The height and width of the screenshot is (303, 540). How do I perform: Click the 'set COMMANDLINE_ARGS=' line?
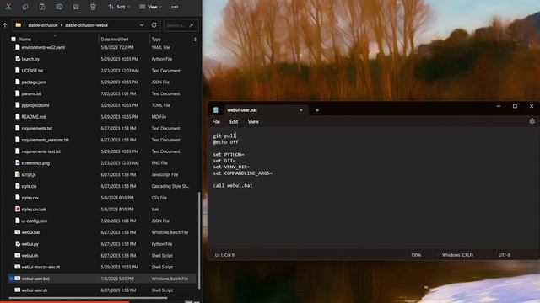pos(242,173)
